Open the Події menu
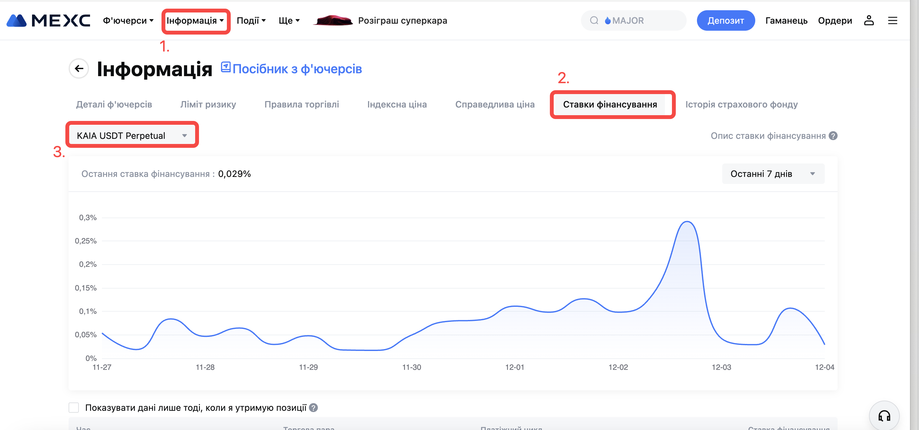 (x=251, y=21)
